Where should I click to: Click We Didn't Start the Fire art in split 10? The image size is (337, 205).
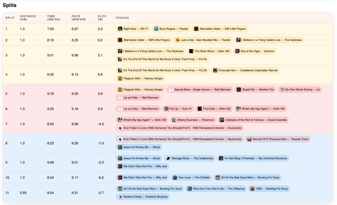120,177
